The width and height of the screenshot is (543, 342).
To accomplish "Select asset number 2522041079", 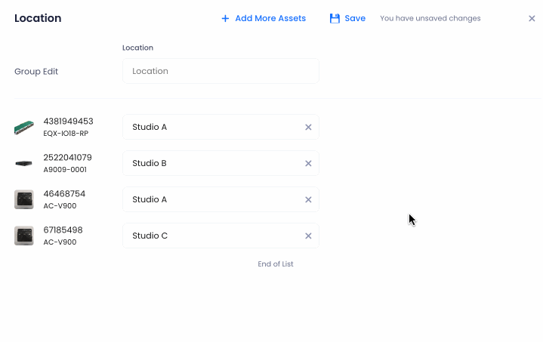I will click(x=67, y=158).
